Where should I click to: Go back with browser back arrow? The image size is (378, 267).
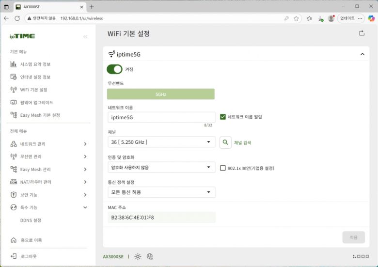6,18
